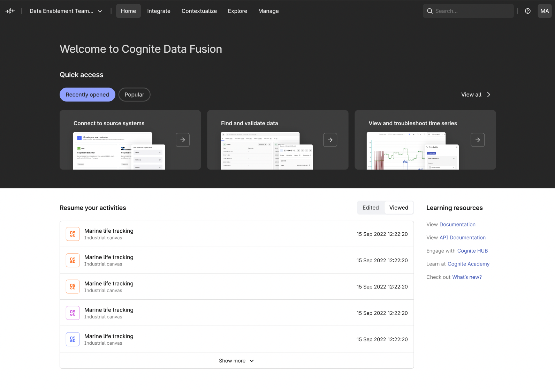Select the Recently opened filter
The width and height of the screenshot is (555, 390).
point(88,95)
